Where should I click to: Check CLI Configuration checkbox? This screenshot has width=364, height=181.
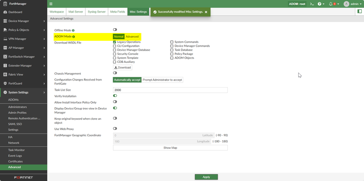click(115, 46)
